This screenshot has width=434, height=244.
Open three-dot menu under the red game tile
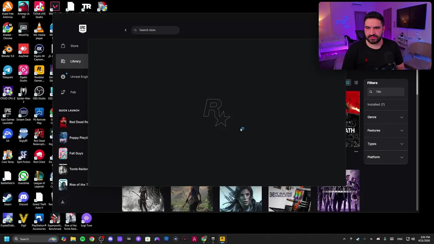(x=356, y=152)
